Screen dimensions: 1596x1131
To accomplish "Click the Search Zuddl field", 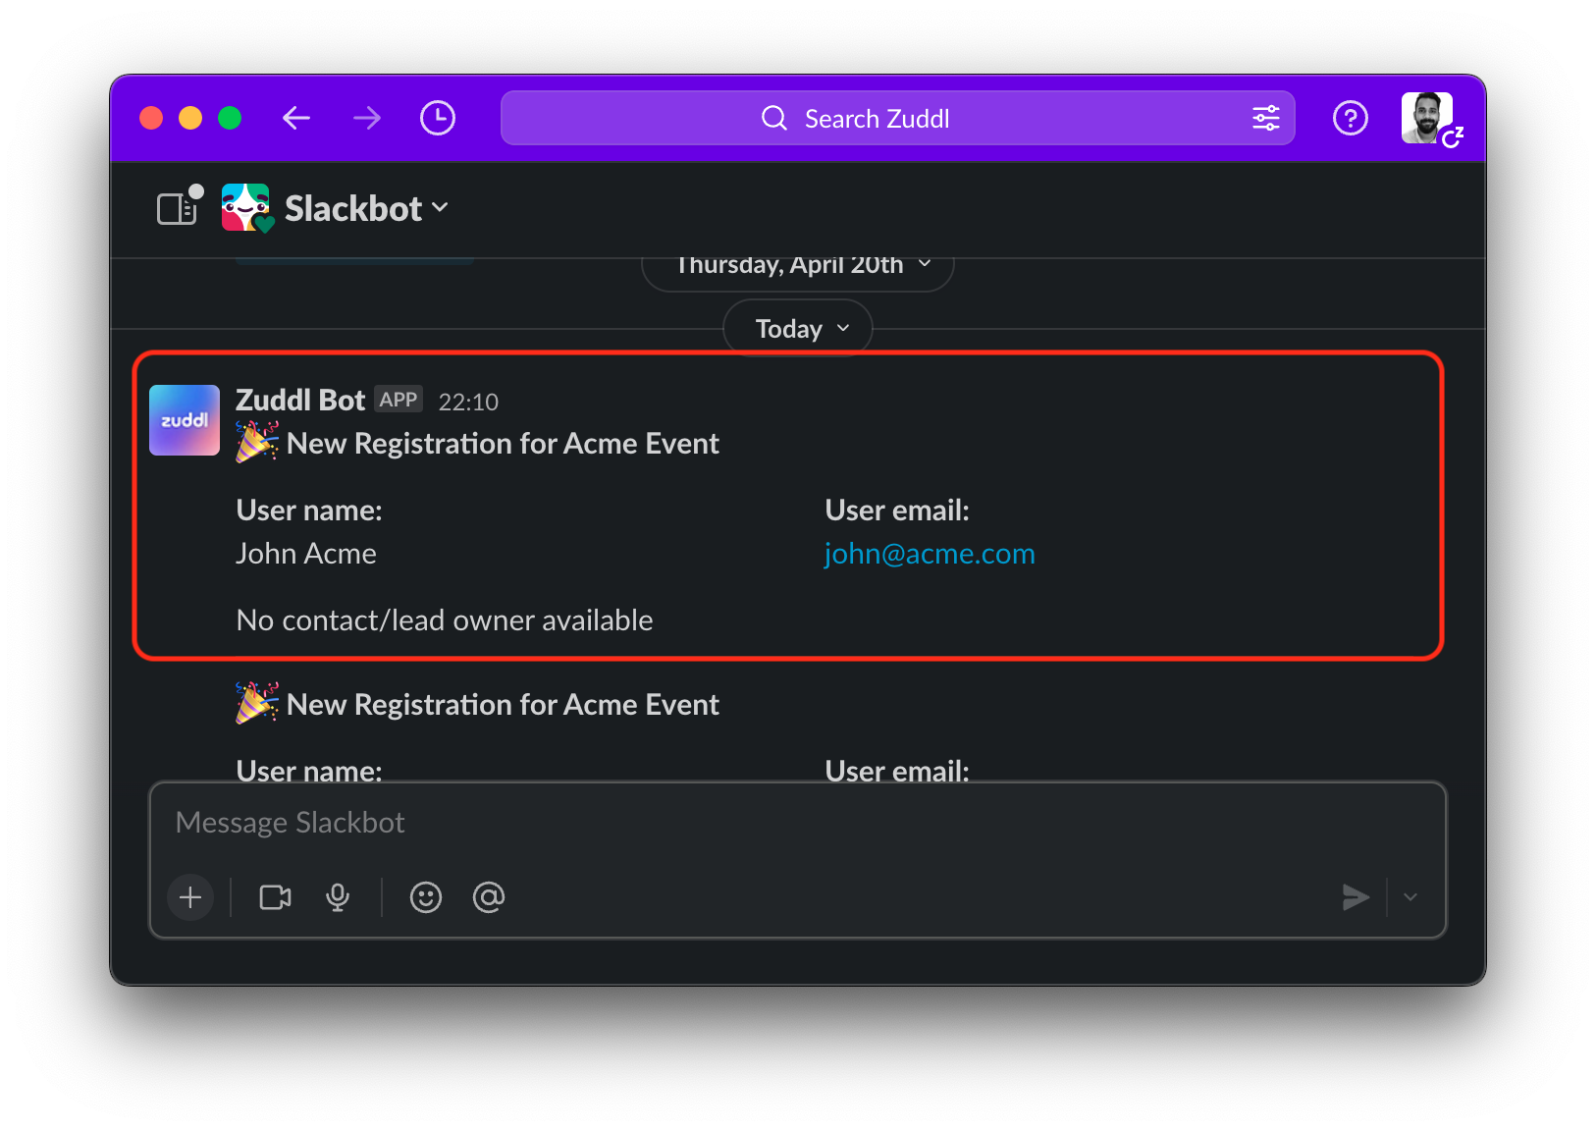I will (877, 119).
